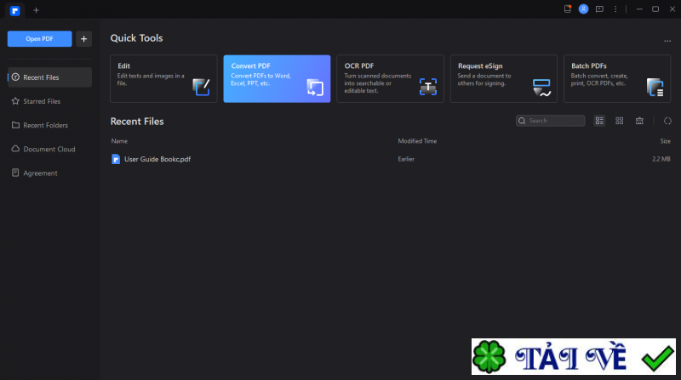The image size is (681, 380).
Task: Launch the OCR PDF quick tool card
Action: pyautogui.click(x=390, y=78)
